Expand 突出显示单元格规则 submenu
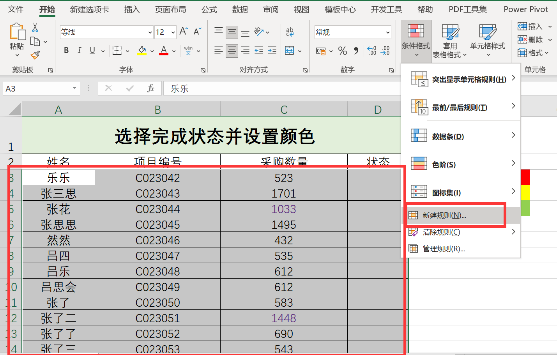This screenshot has height=355, width=557. [461, 79]
